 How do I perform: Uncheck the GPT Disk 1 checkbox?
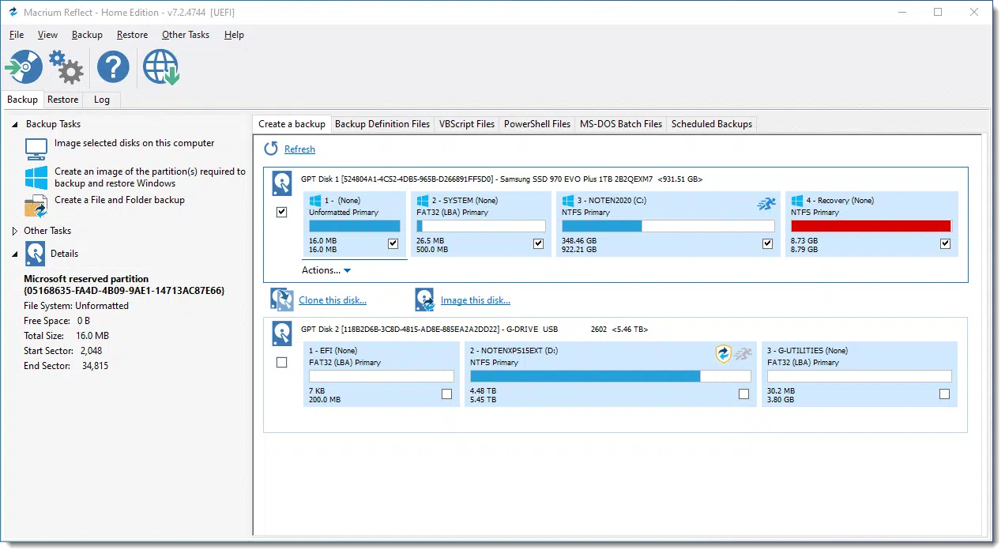coord(282,212)
